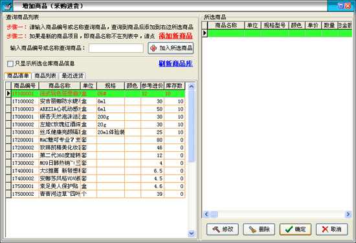This screenshot has height=243, width=356.
Task: Enable 只显示所选仓库商品信息 checkbox
Action: click(10, 64)
